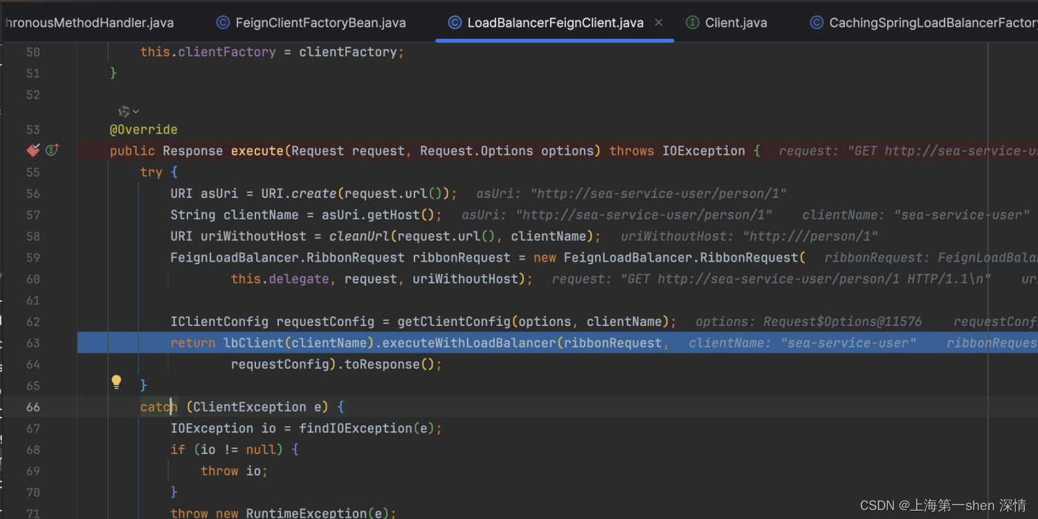Click the class icon on the LoadBalancerFeignClient.java tab
1038x519 pixels.
coord(455,23)
